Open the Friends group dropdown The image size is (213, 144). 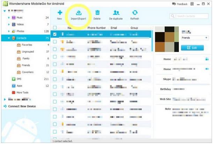(x=194, y=38)
